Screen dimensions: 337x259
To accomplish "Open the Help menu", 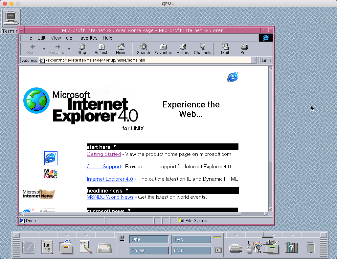I will coord(107,38).
